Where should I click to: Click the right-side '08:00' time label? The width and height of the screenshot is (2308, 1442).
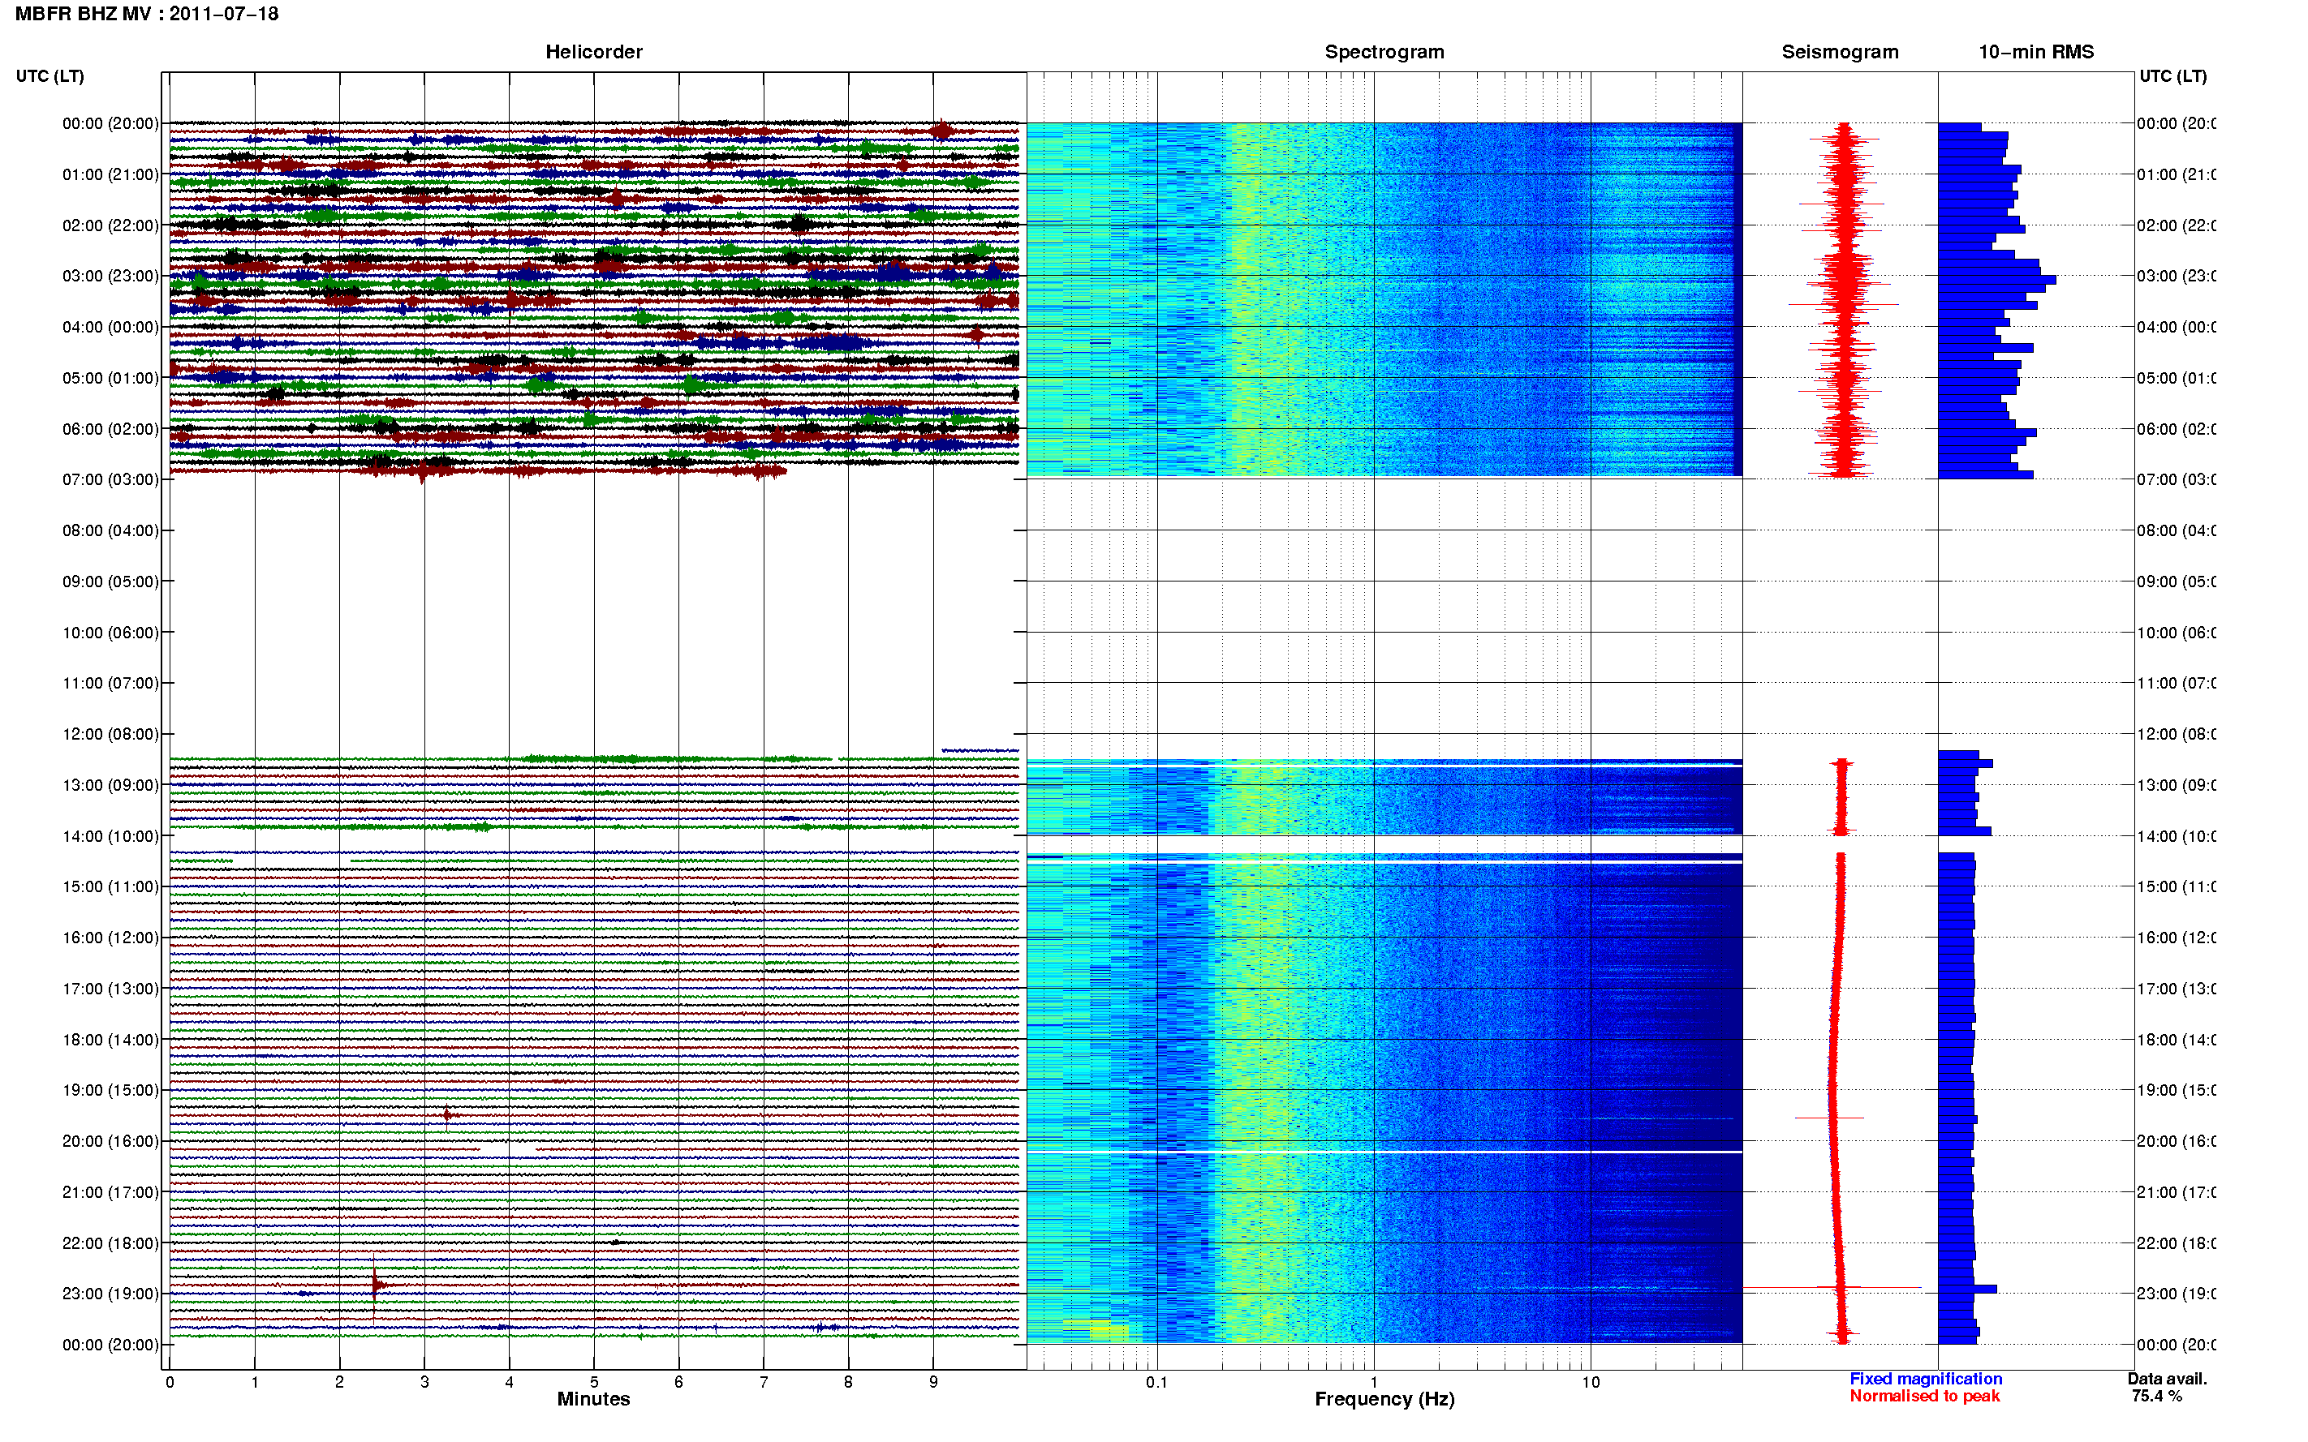click(2177, 530)
